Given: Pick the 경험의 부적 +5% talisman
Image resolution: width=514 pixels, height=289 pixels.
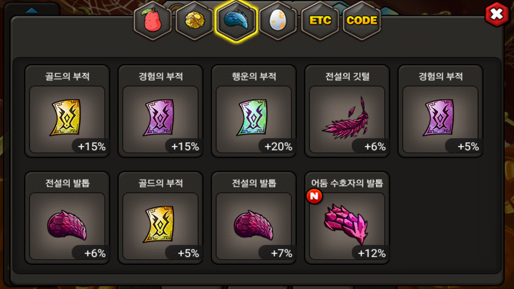Looking at the screenshot, I should (440, 111).
